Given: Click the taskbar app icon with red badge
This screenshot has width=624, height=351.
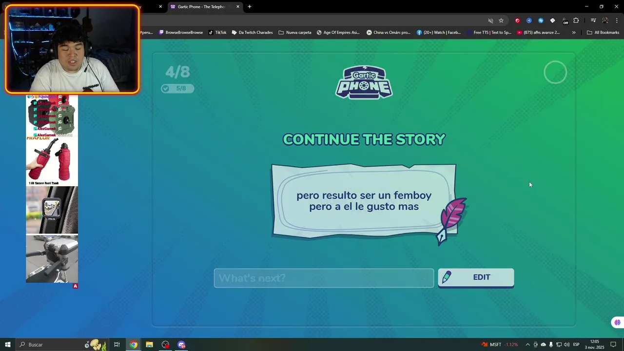Looking at the screenshot, I should (x=166, y=345).
